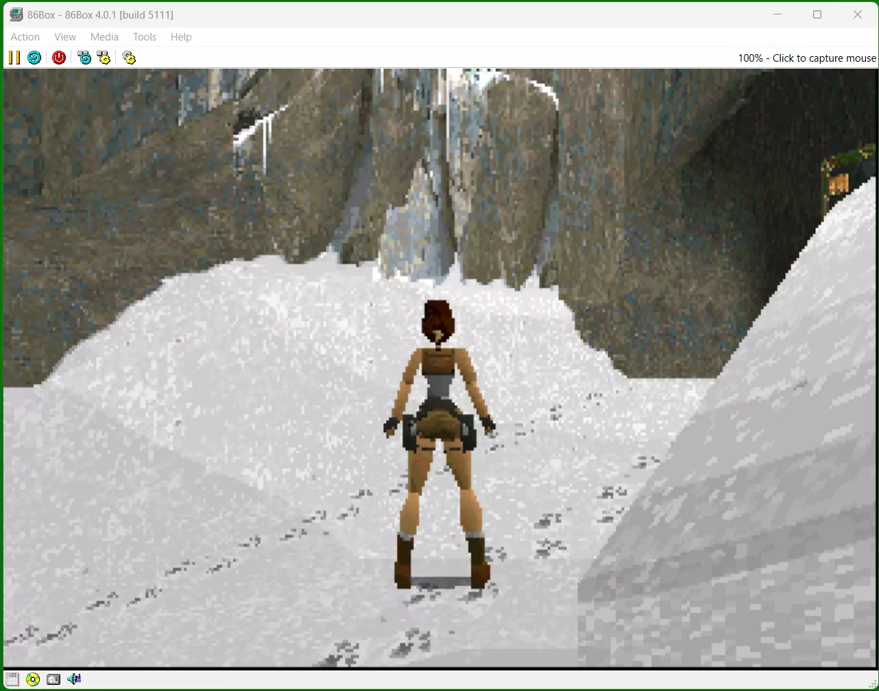The width and height of the screenshot is (879, 691).
Task: Click the red ACPI shutdown power icon
Action: click(59, 58)
